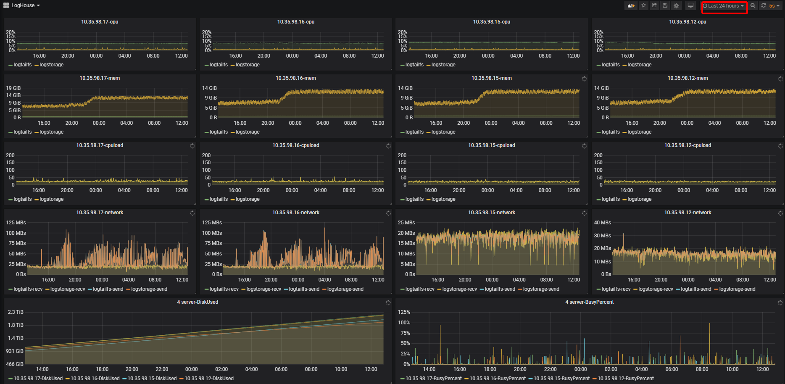Mark the dashboard as favorite with the star
This screenshot has height=384, width=785.
pos(643,5)
